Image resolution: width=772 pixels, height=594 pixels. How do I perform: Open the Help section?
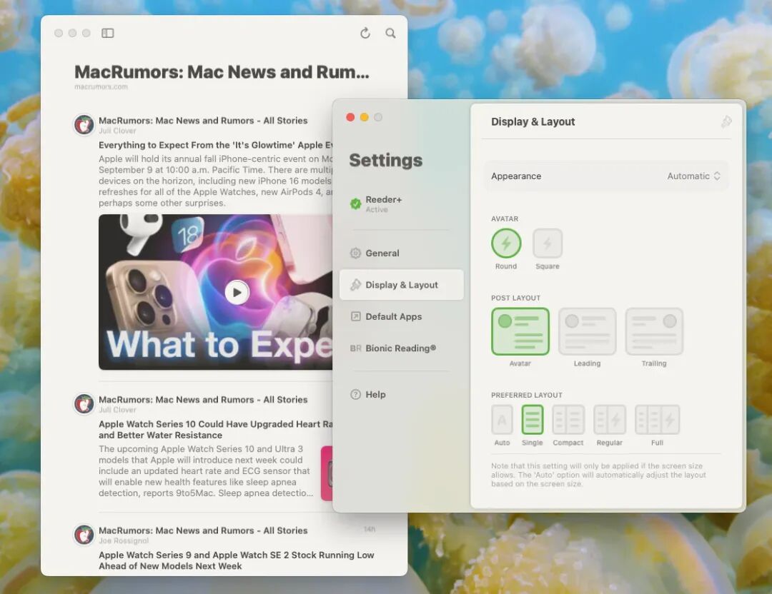(401, 394)
